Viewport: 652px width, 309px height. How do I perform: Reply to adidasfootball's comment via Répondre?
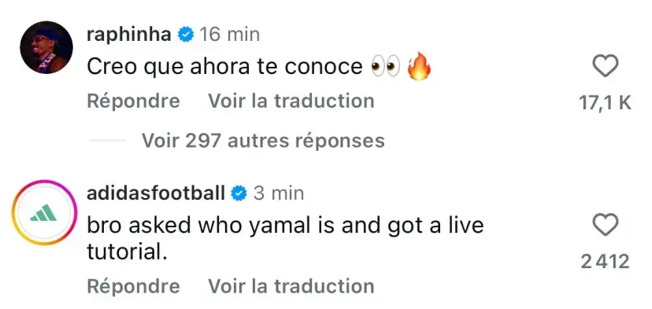point(134,286)
